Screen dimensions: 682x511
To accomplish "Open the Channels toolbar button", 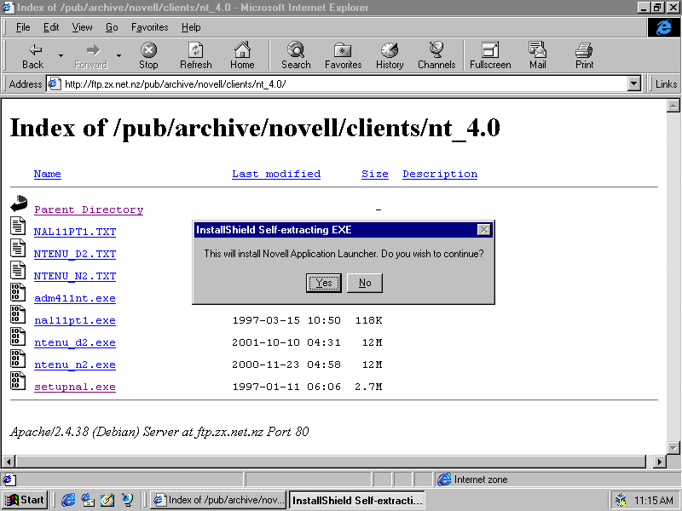I will click(436, 56).
